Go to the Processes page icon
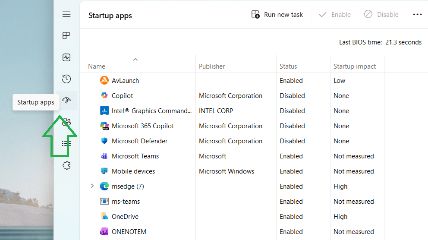428x240 pixels. tap(66, 36)
